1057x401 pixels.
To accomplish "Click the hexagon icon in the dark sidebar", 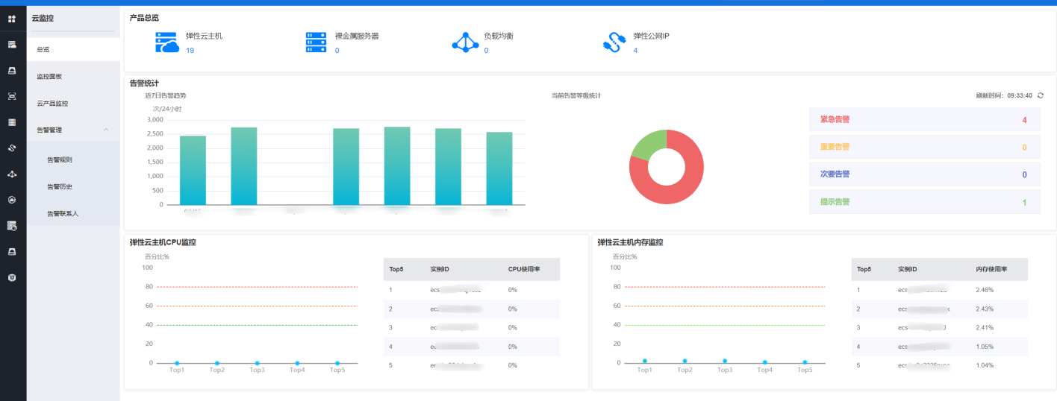I will tap(12, 200).
